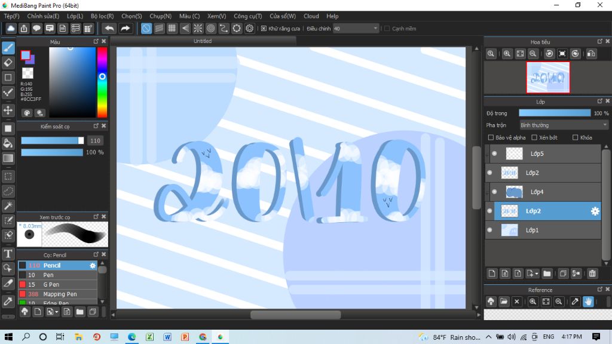Hide the selected Lớp2 layer
Viewport: 612px width, 344px height.
[x=490, y=211]
